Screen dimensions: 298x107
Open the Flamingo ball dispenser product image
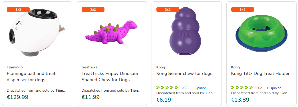pyautogui.click(x=37, y=33)
